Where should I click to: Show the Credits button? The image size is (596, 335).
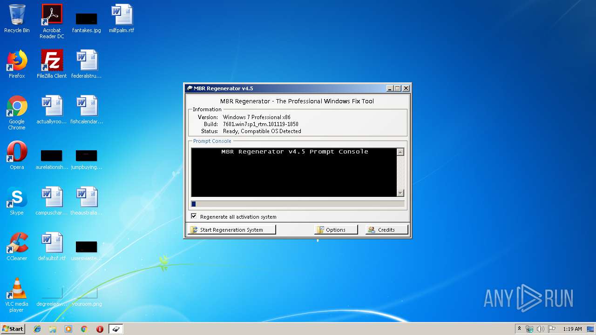click(386, 230)
